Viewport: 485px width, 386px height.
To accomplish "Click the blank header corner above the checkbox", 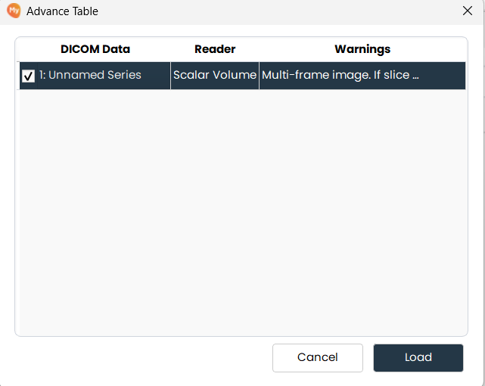I will pos(28,49).
